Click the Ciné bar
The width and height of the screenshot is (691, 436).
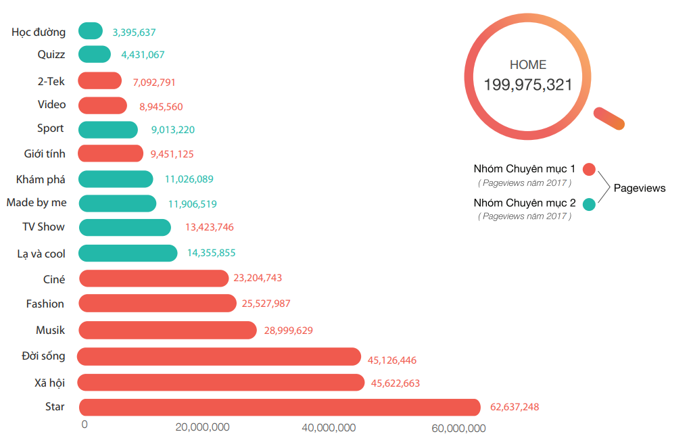click(x=153, y=278)
